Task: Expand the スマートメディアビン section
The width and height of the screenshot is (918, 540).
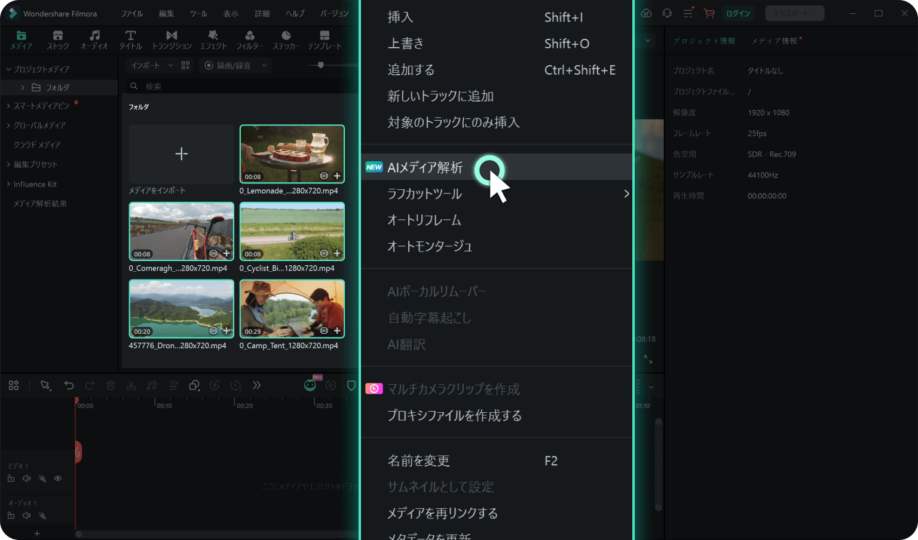Action: (x=8, y=106)
